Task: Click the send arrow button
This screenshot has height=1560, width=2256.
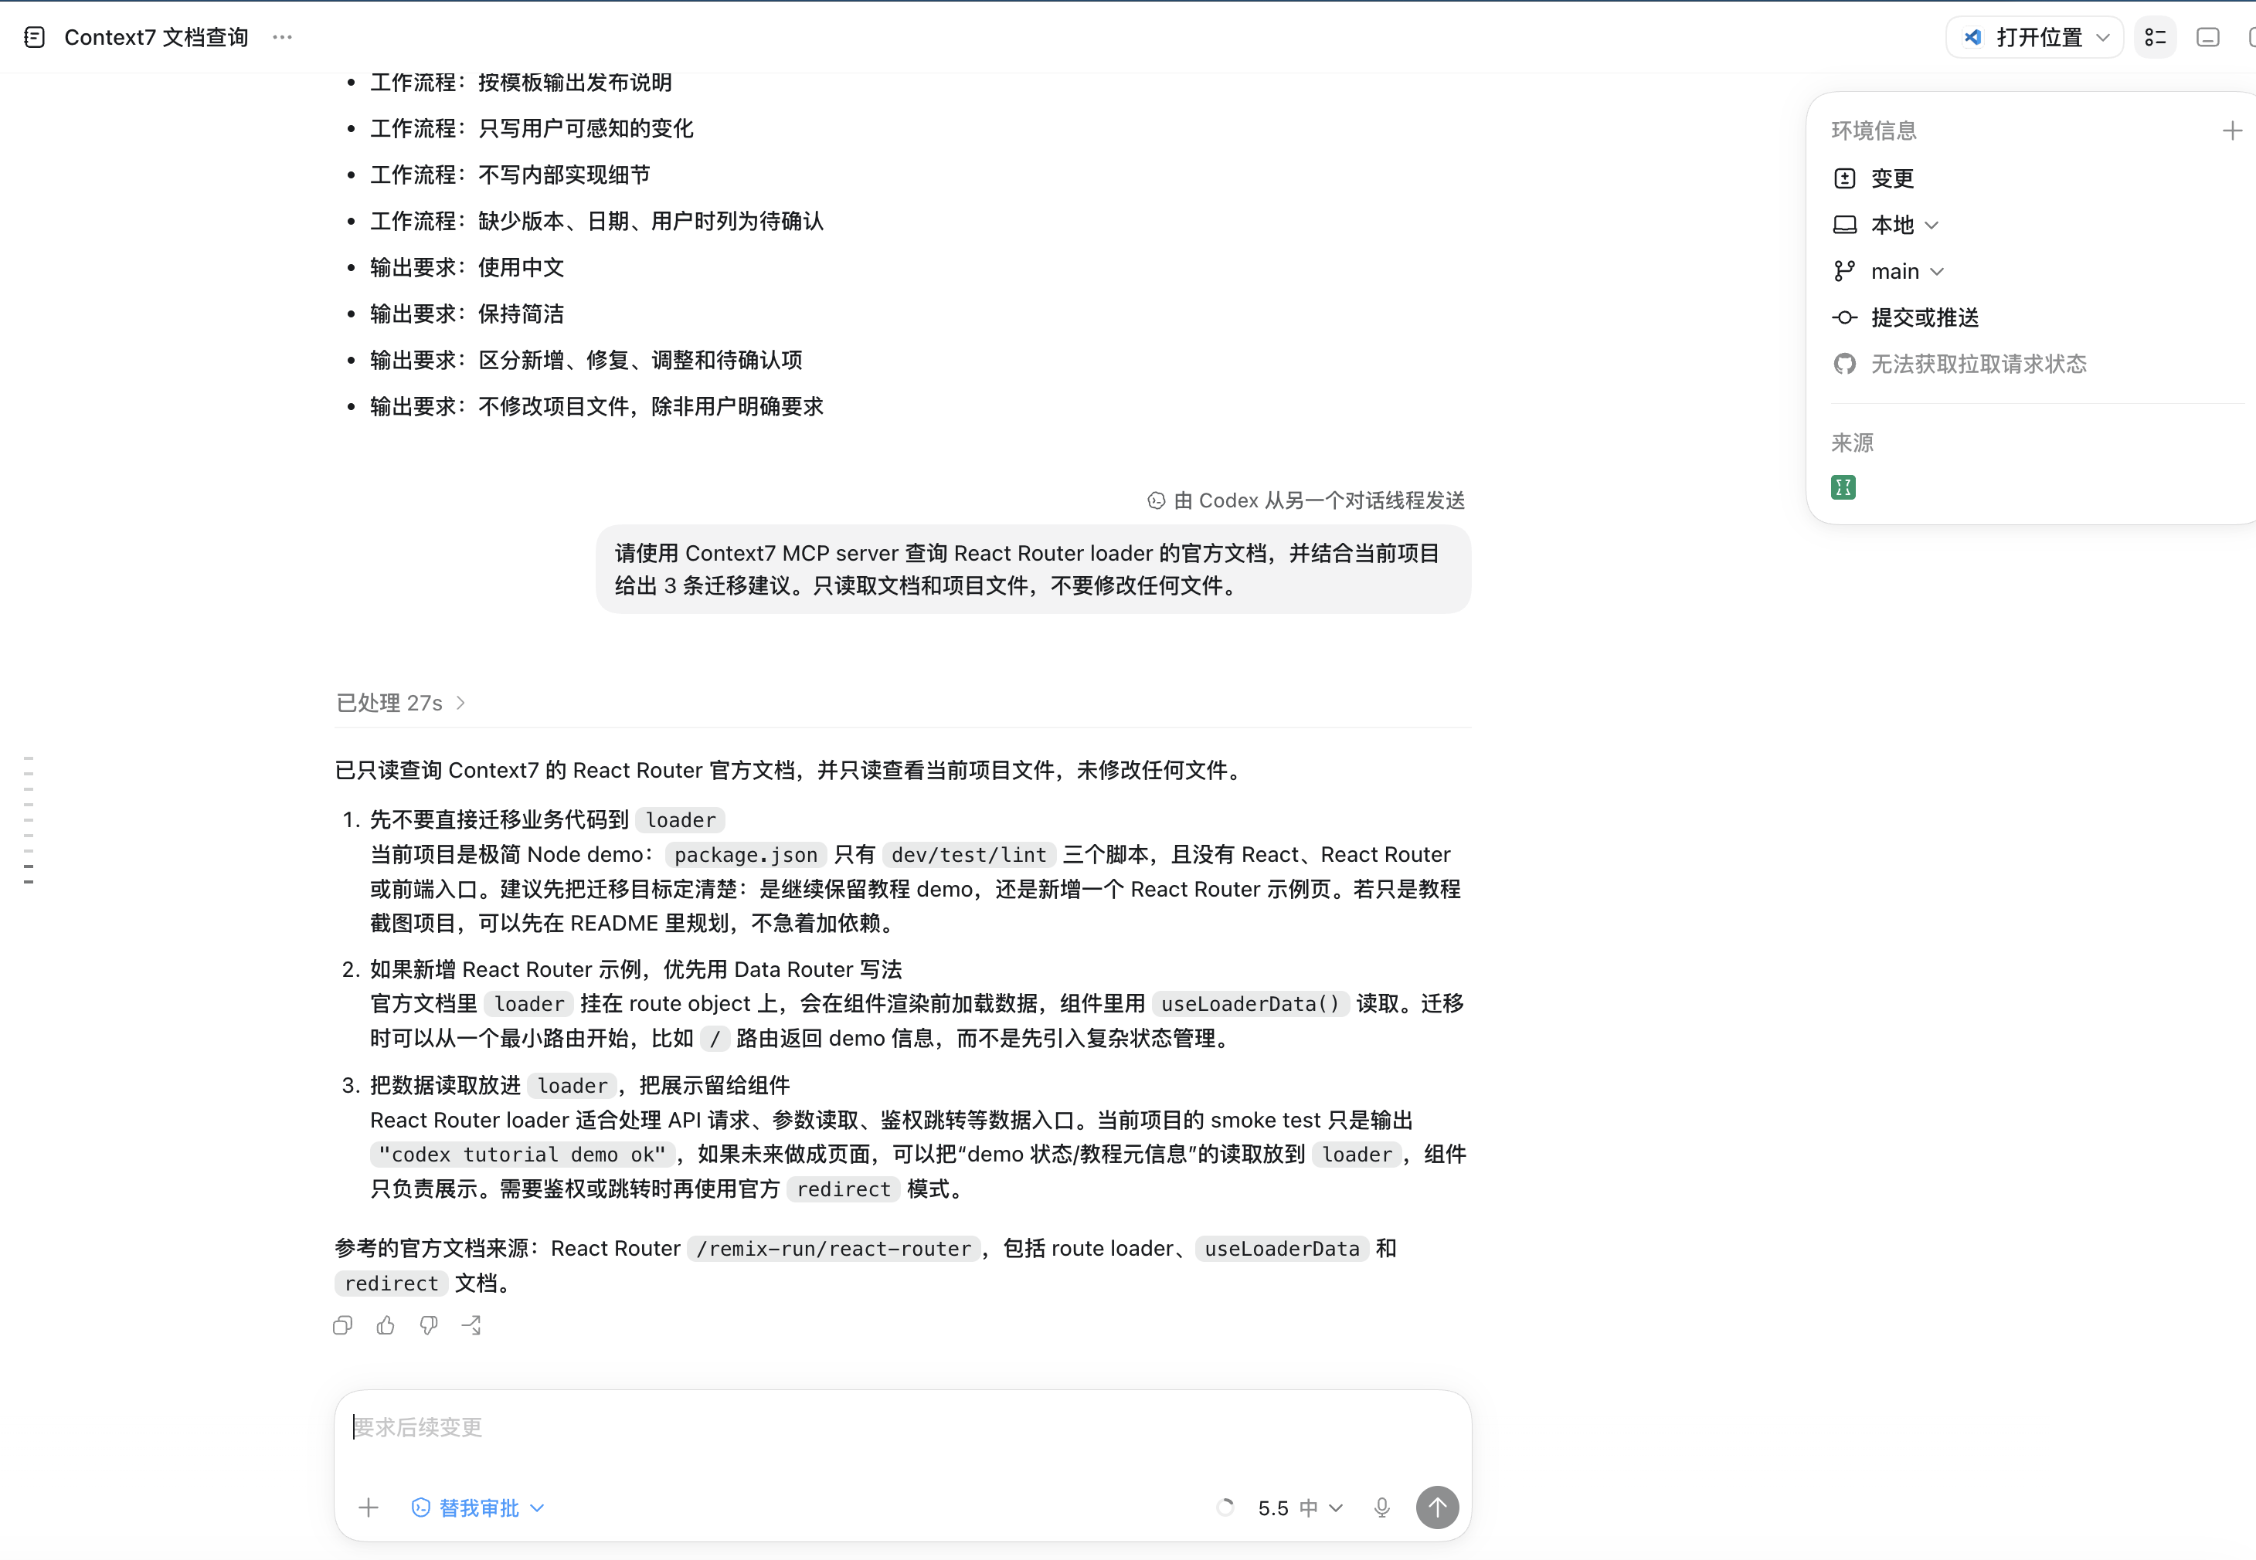Action: click(x=1438, y=1507)
